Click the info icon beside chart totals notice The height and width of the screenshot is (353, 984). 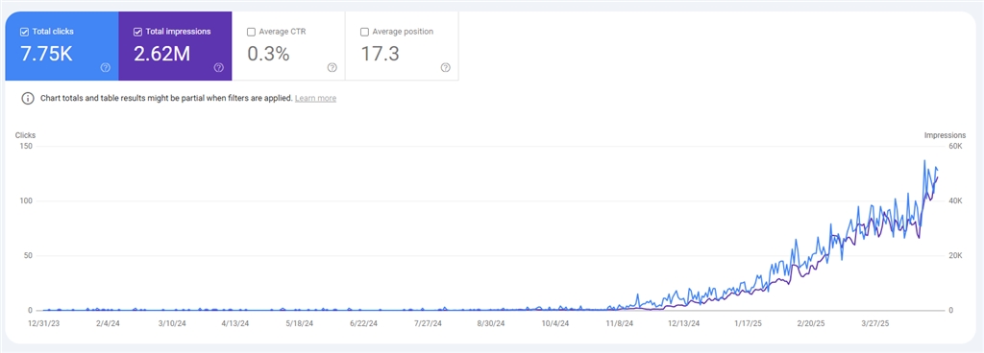[x=28, y=98]
